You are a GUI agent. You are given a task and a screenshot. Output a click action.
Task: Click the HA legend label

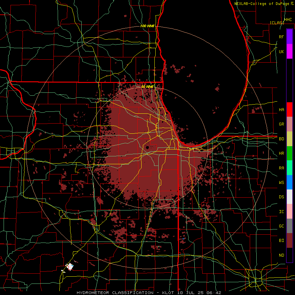282,110
